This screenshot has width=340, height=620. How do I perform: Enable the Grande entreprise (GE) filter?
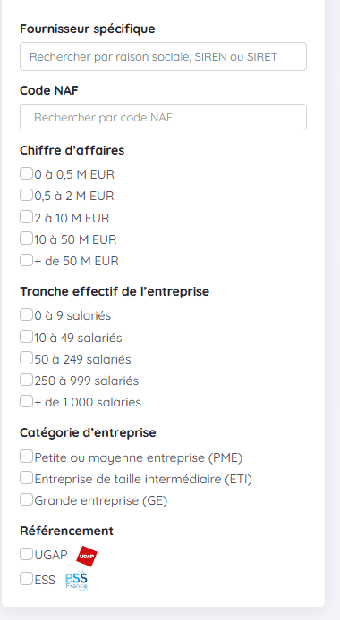(x=26, y=499)
